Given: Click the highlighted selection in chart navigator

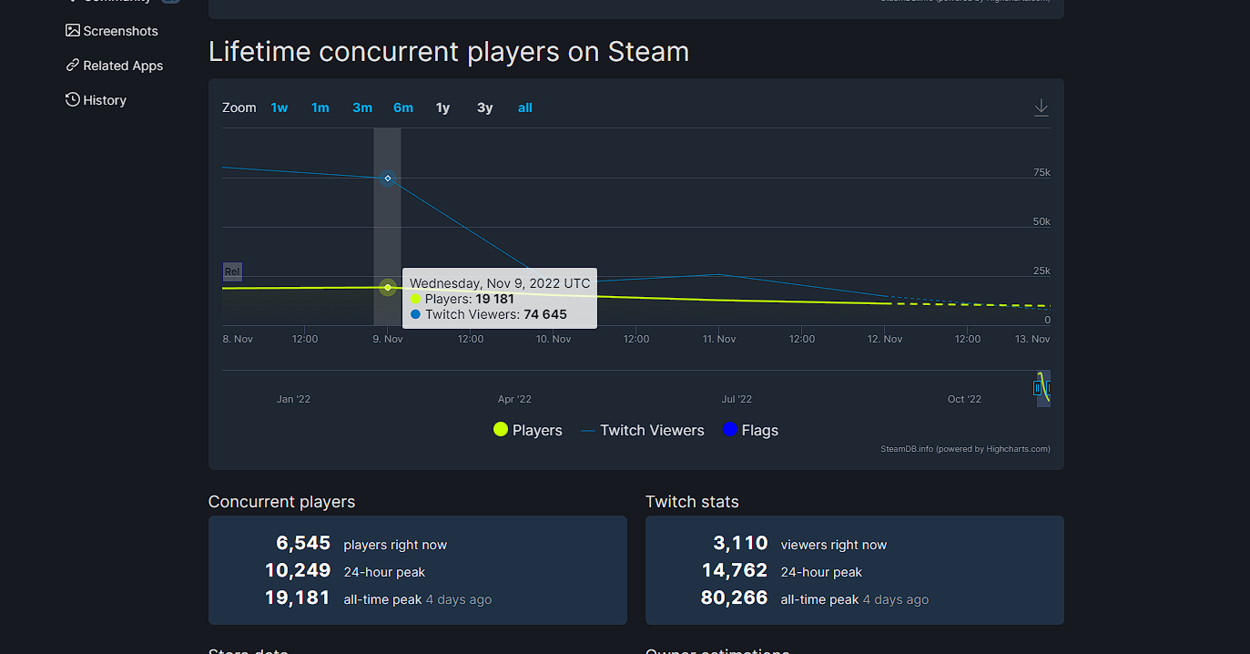Looking at the screenshot, I should (1043, 388).
